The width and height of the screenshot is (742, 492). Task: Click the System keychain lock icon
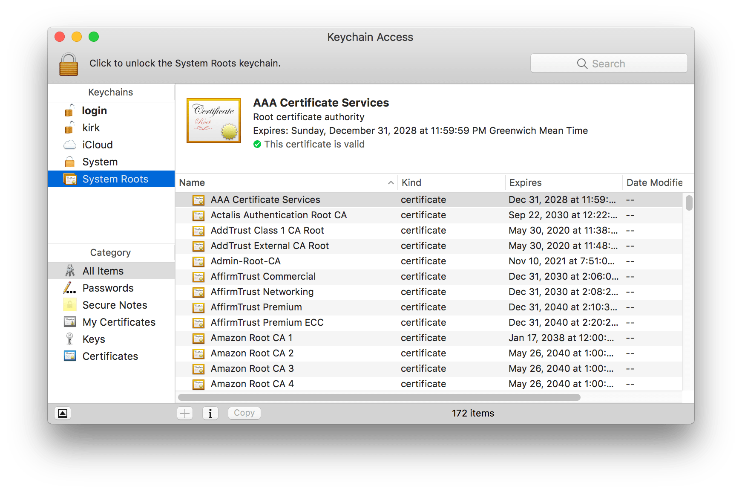(x=69, y=162)
